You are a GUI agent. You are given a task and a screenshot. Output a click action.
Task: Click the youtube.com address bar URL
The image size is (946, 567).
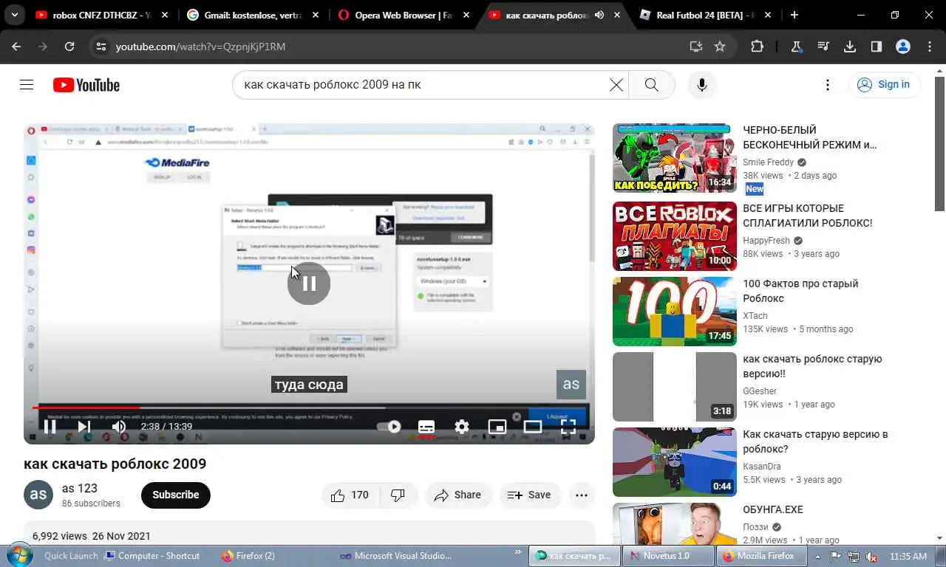click(x=200, y=47)
